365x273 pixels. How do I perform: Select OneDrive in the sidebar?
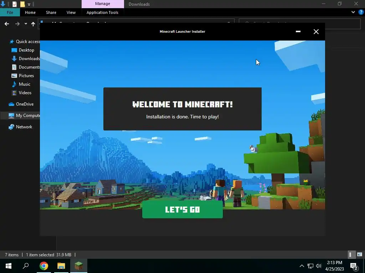[x=21, y=104]
